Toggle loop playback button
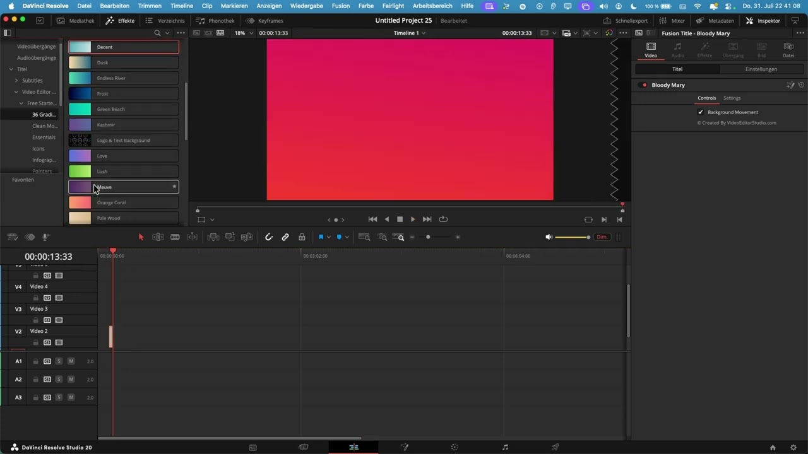The width and height of the screenshot is (808, 454). [x=443, y=219]
